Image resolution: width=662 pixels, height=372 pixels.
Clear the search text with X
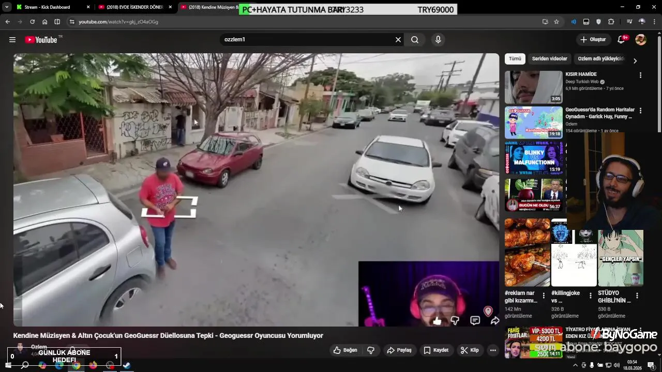(398, 40)
